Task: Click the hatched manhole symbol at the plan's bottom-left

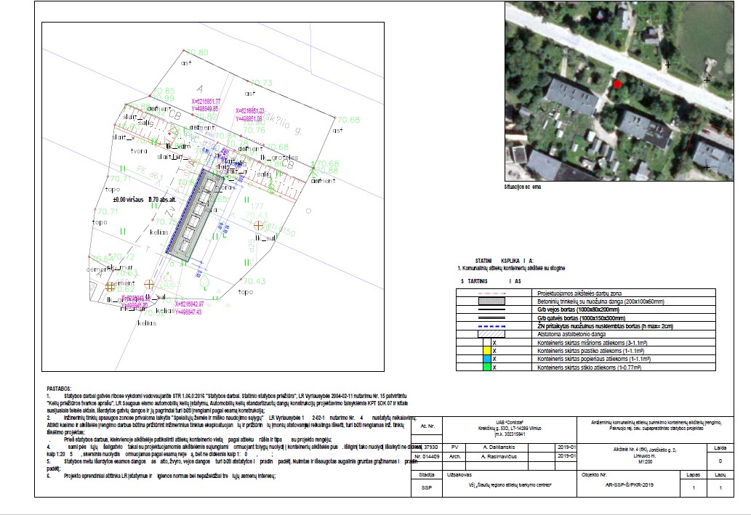Action: click(x=111, y=287)
